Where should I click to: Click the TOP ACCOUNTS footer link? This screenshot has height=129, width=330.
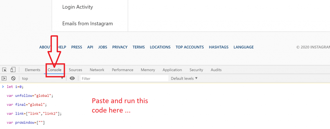[189, 47]
